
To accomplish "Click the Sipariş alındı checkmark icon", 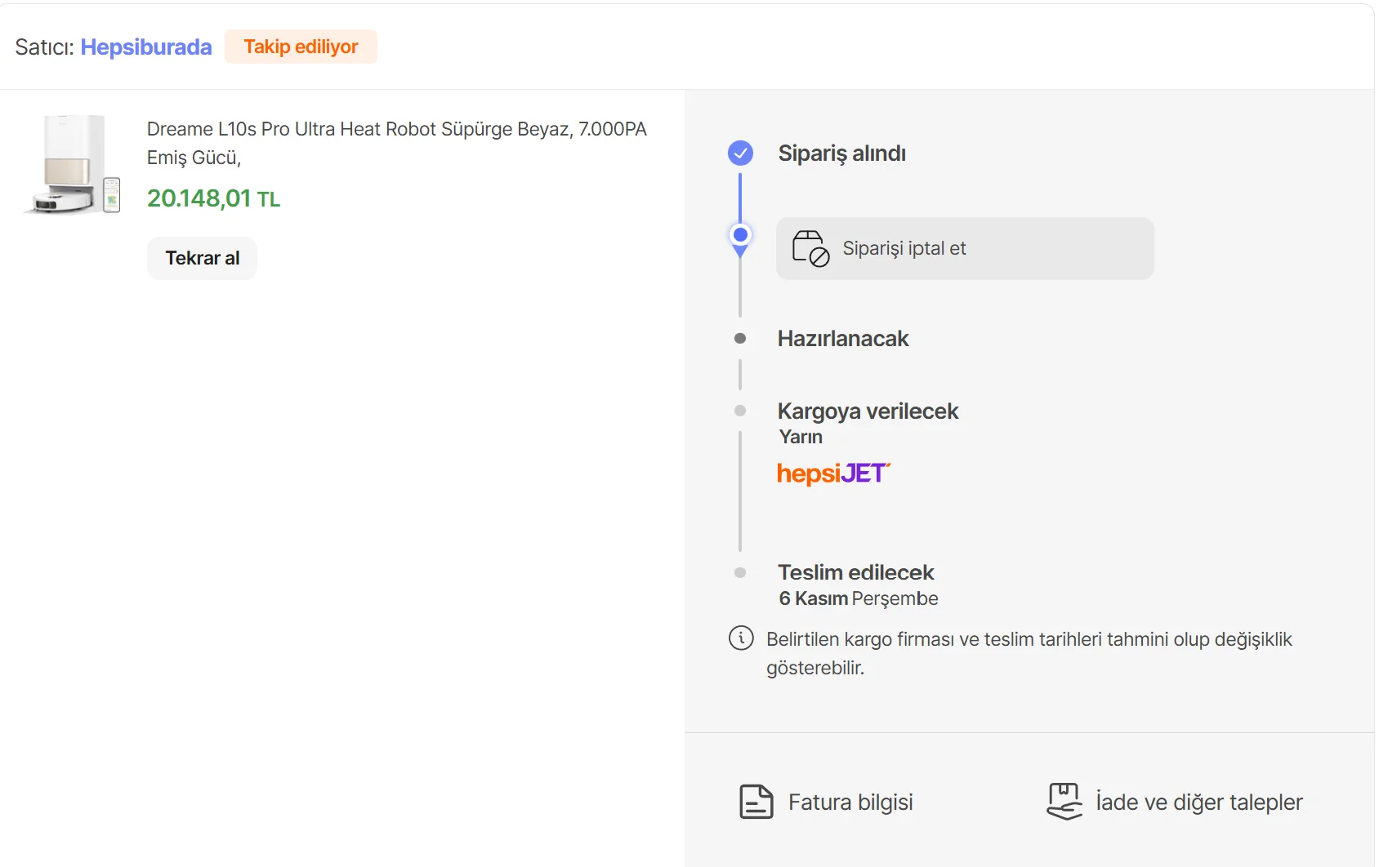I will coord(740,153).
